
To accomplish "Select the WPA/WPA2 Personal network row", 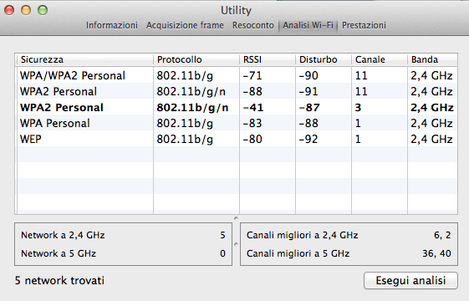I will tap(236, 75).
